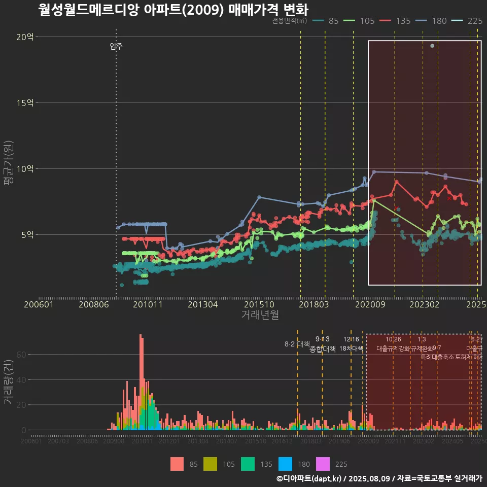
Task: Click the 전용면적(㎡) legend title
Action: [290, 21]
